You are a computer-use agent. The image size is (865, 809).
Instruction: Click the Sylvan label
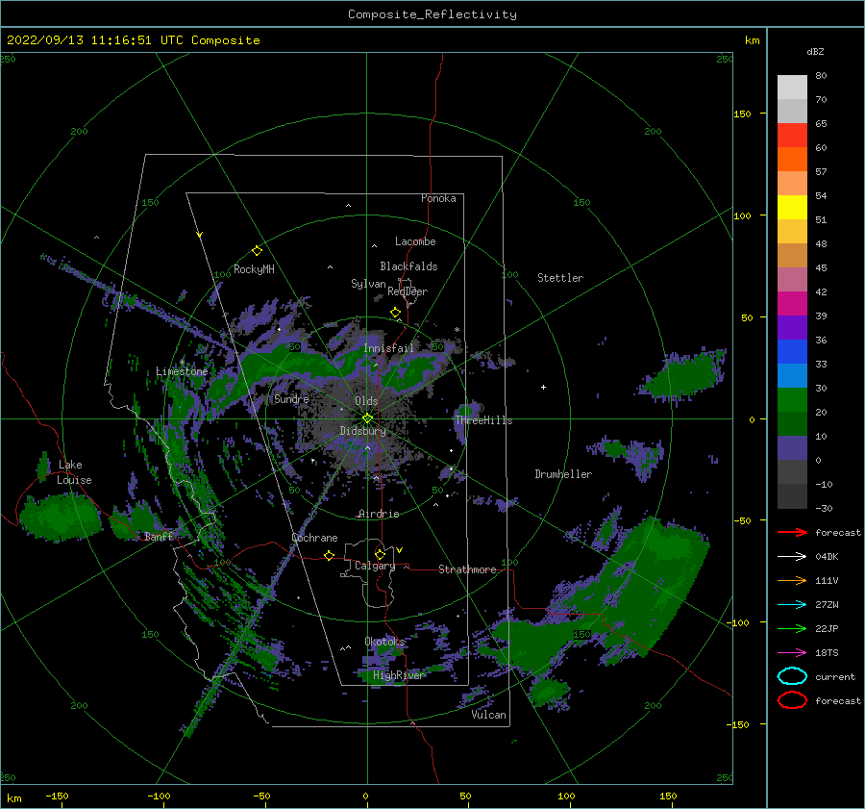(368, 284)
